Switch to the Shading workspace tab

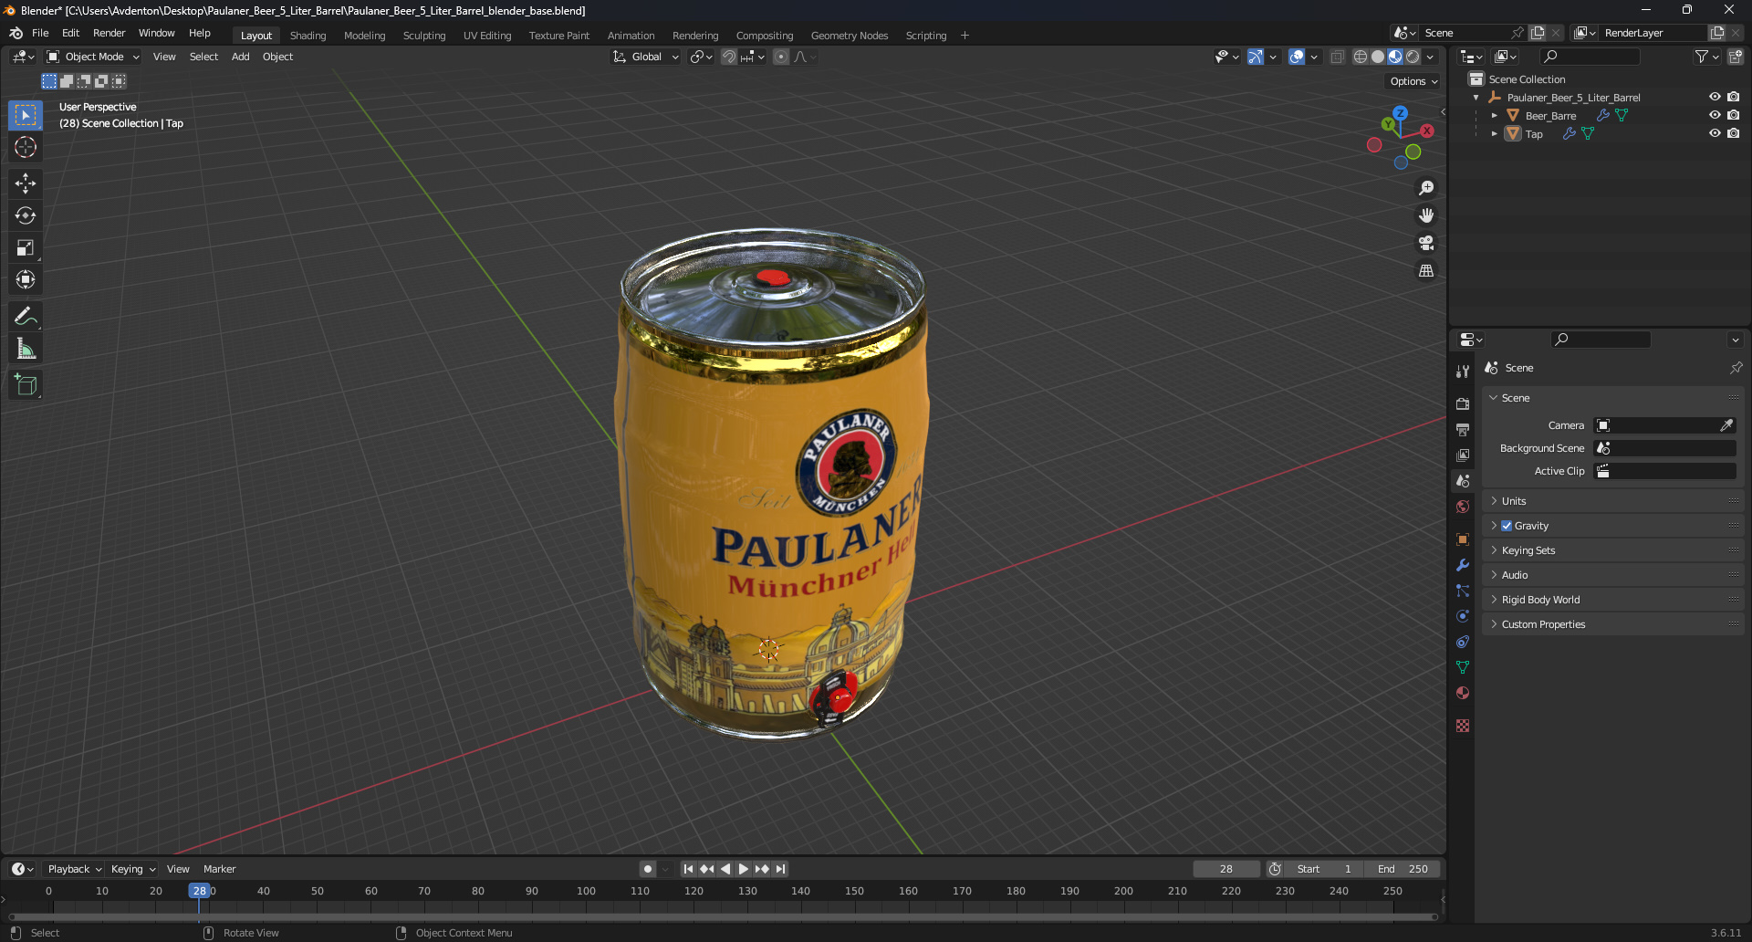click(308, 36)
